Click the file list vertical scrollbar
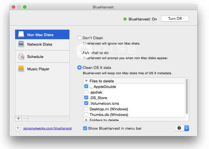Screen dimensions: 209x149 click(x=187, y=96)
